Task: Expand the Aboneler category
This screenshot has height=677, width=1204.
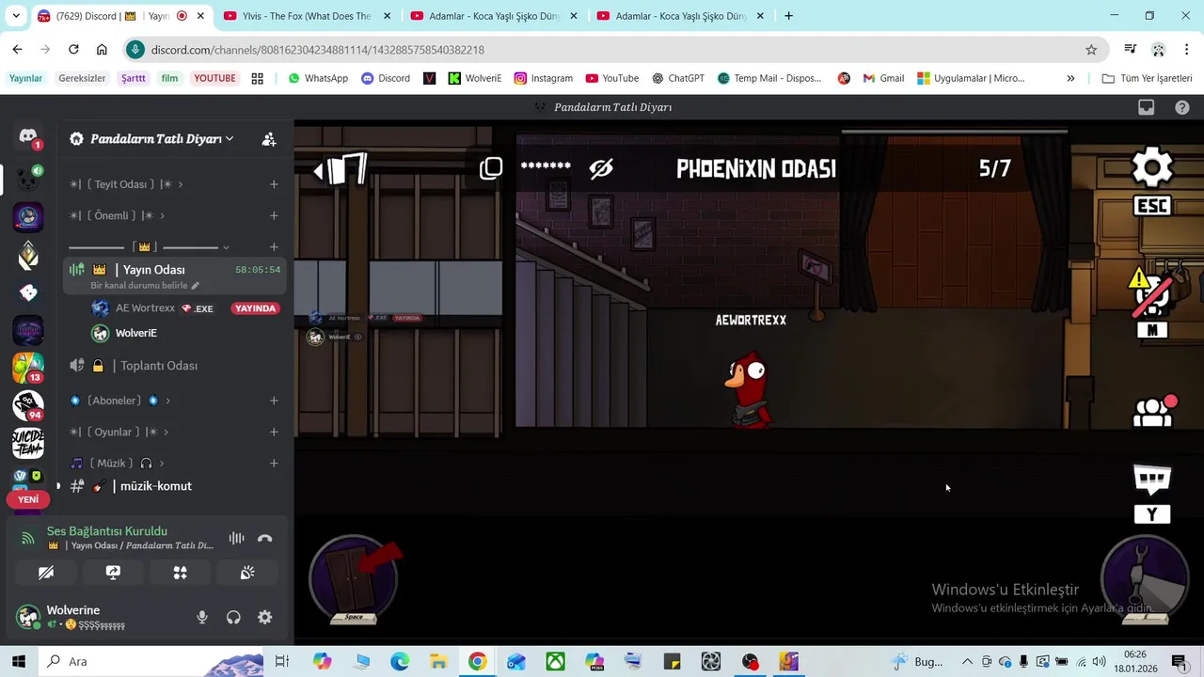Action: click(120, 401)
